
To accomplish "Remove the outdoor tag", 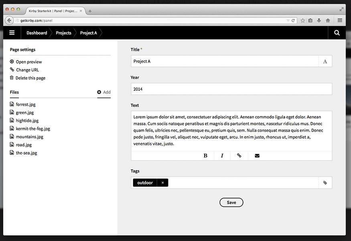I will point(162,183).
